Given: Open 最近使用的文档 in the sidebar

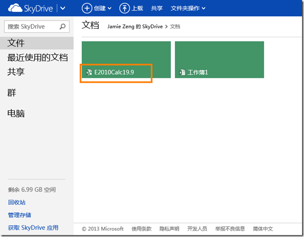Looking at the screenshot, I should (x=37, y=58).
